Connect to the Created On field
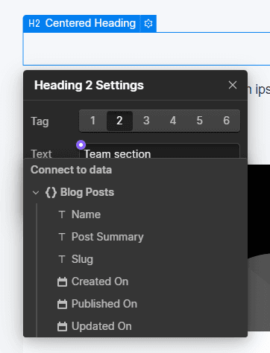This screenshot has width=270, height=353. (x=100, y=282)
